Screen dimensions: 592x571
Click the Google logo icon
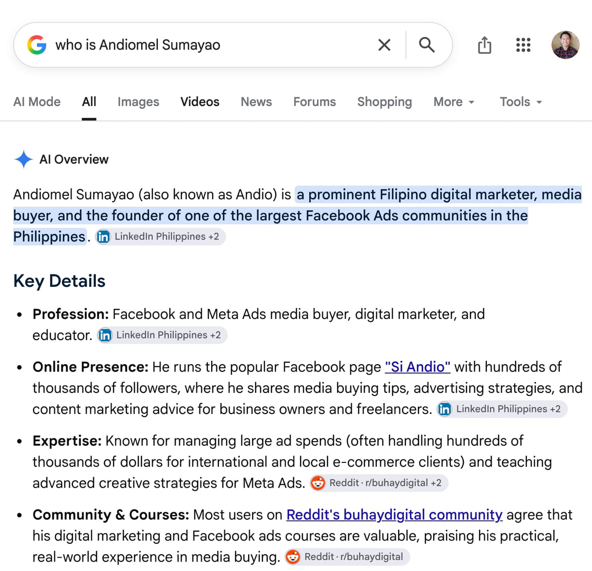tap(37, 45)
